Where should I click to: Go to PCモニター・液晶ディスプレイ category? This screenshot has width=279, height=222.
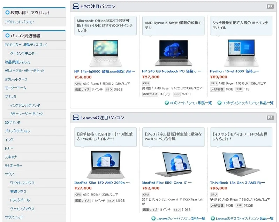pos(26,45)
